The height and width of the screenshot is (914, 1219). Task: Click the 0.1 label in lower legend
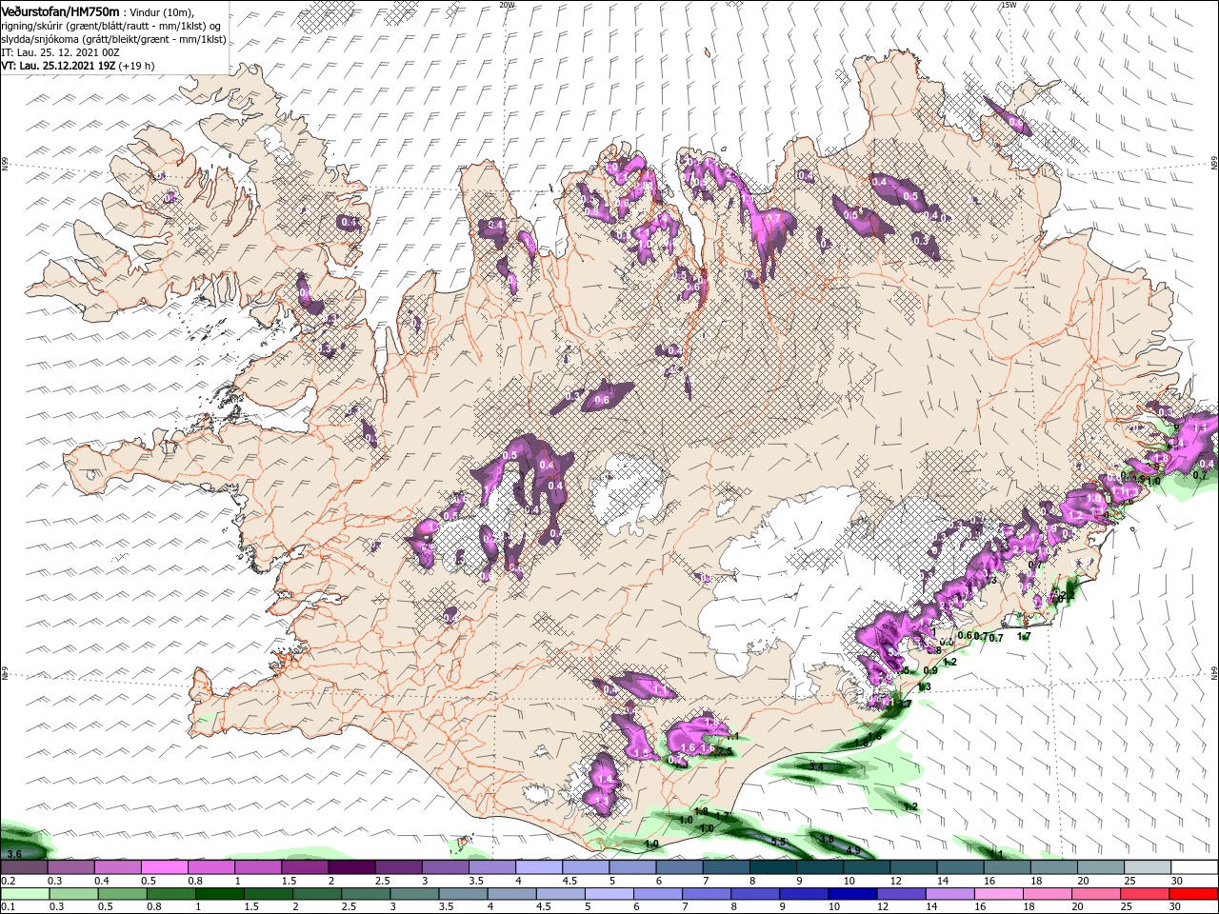[x=8, y=907]
